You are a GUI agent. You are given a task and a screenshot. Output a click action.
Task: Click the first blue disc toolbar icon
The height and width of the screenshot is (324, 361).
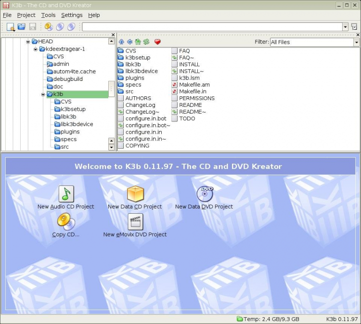tap(60, 26)
